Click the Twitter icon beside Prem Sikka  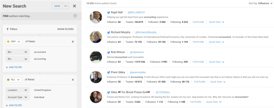(x=109, y=72)
